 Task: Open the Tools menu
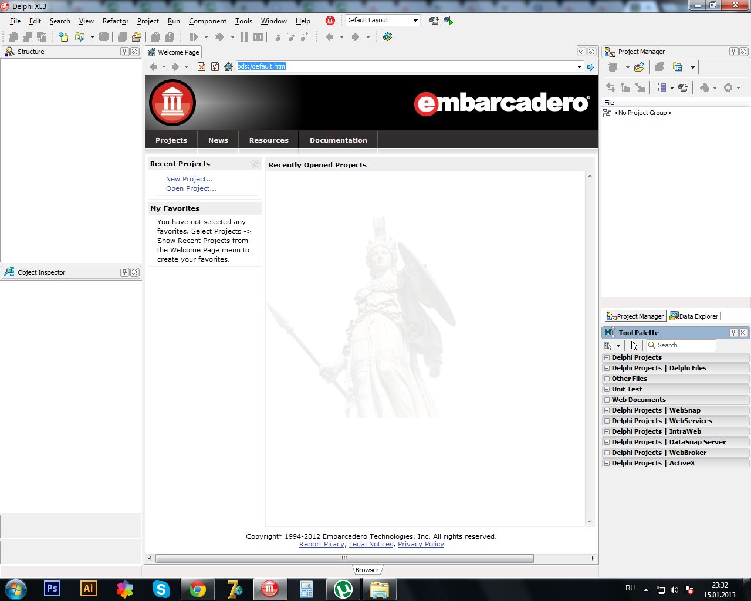(243, 21)
